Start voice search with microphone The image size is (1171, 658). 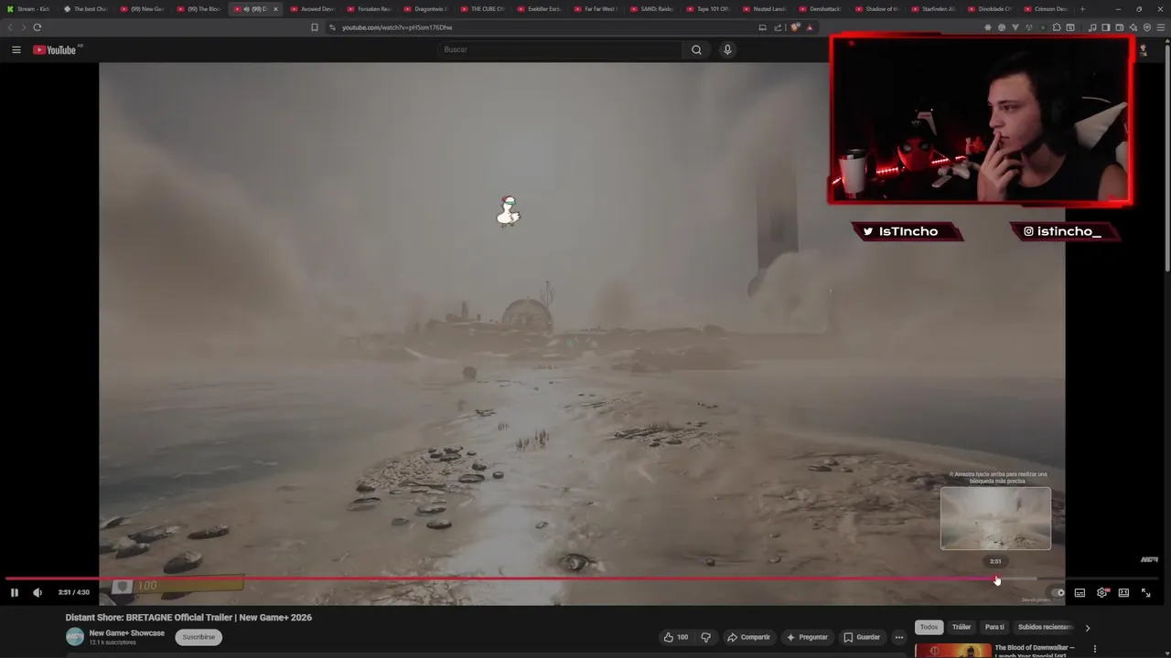727,49
